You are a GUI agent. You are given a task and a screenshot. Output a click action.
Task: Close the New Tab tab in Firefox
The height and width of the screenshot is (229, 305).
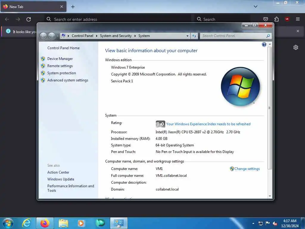(62, 7)
